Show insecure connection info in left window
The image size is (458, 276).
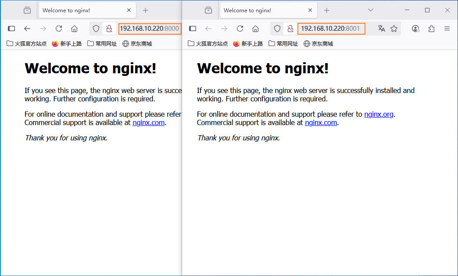[109, 29]
